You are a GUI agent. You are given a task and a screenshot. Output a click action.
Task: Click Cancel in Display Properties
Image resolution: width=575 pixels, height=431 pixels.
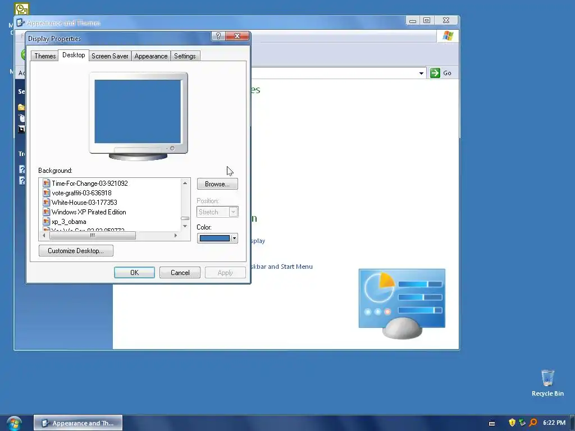(x=180, y=273)
